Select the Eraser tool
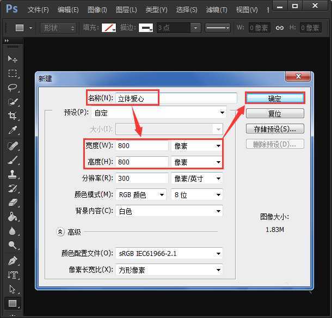Viewport: 332px width, 318px height. click(x=13, y=203)
